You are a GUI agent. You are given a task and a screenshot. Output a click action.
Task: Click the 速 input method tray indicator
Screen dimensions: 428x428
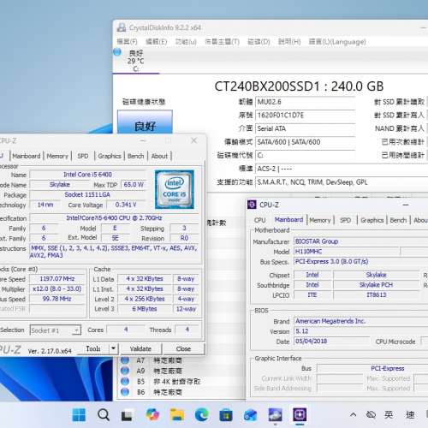coord(410,414)
